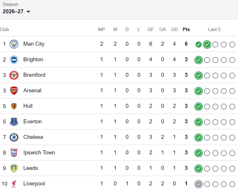Click Man City's second green win checkmark
Viewport: 238px width, 191px height.
pyautogui.click(x=207, y=45)
